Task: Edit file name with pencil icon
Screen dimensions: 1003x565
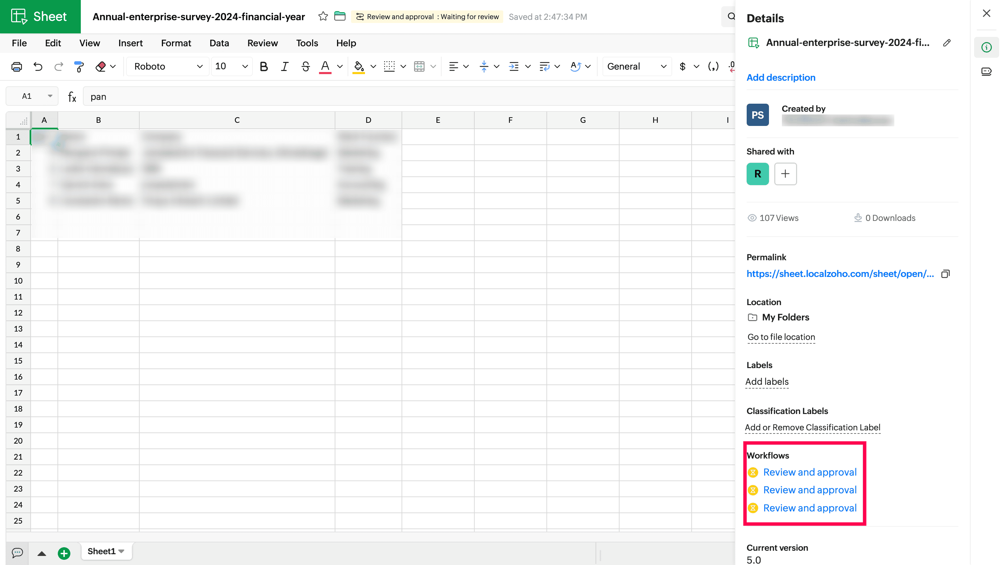Action: [x=947, y=43]
